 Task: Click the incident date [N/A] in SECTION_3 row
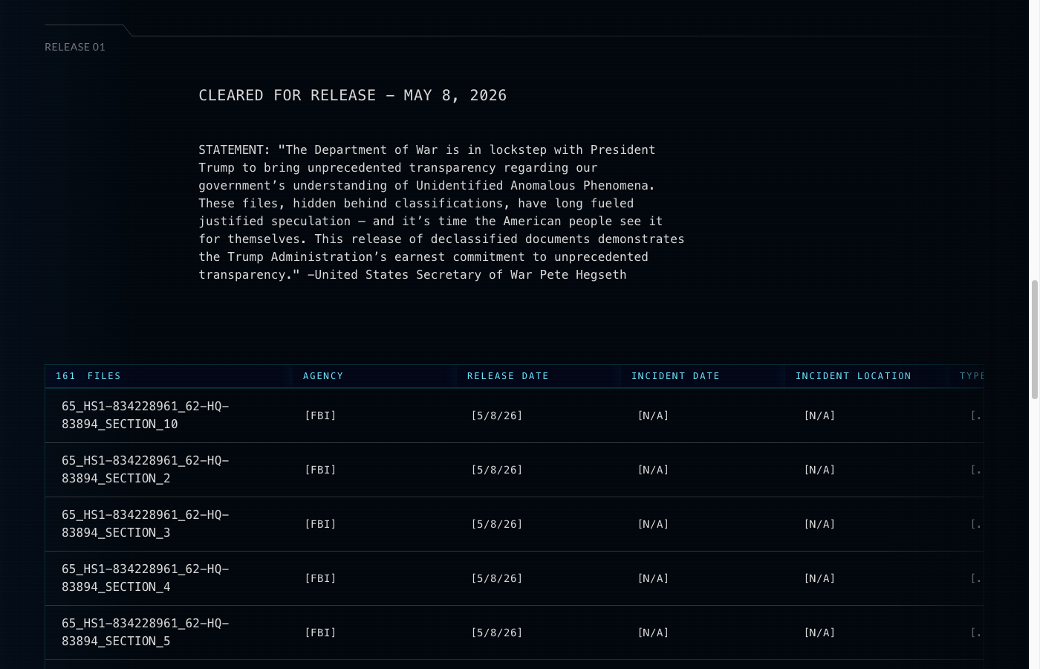click(x=653, y=524)
